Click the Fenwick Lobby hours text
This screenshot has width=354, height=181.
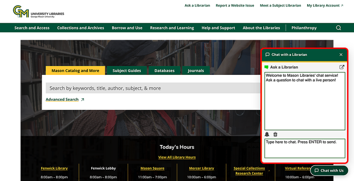point(103,168)
